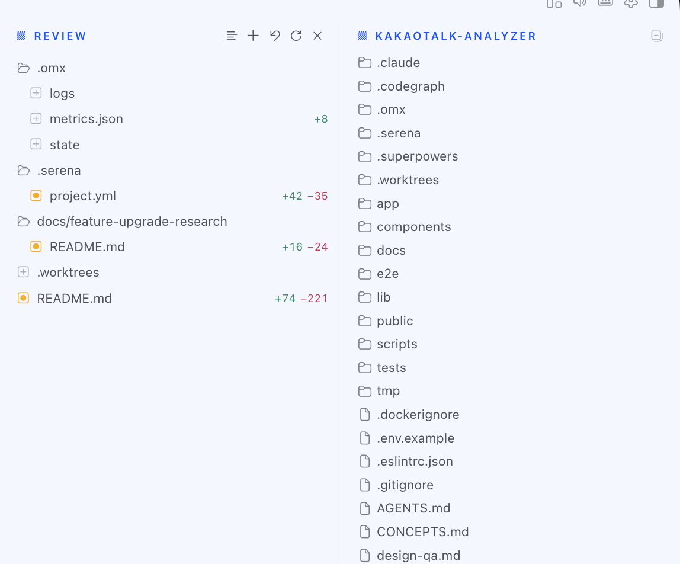
Task: Click the grid icon beside the REVIEW title
Action: pyautogui.click(x=21, y=36)
